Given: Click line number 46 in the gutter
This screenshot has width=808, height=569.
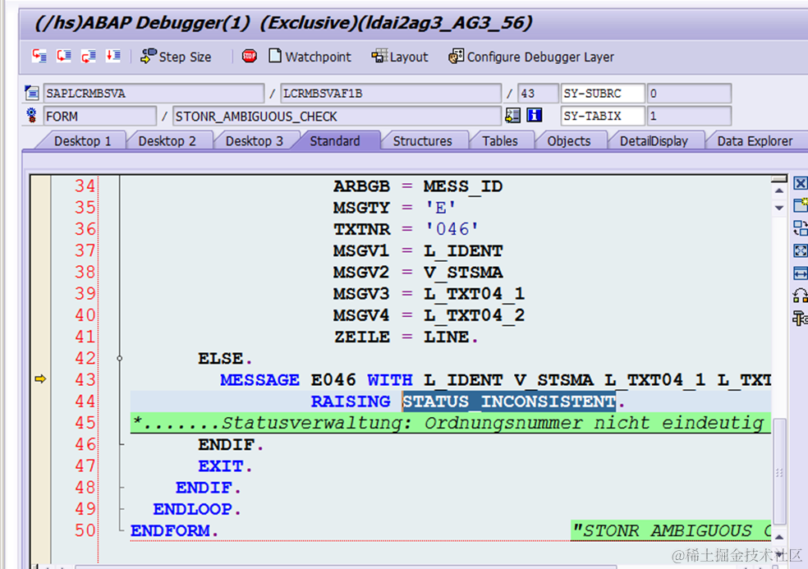Looking at the screenshot, I should click(85, 444).
